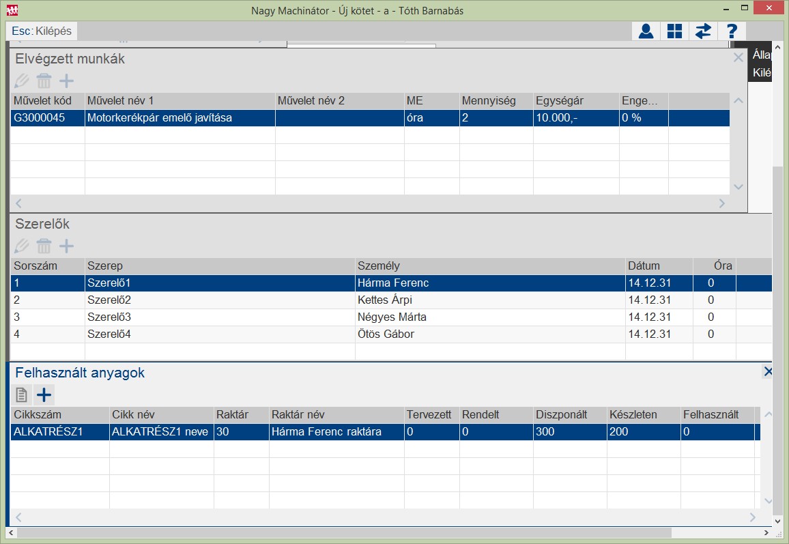Click Dátum column header in Szerelők
Viewport: 789px width, 544px height.
(x=659, y=266)
